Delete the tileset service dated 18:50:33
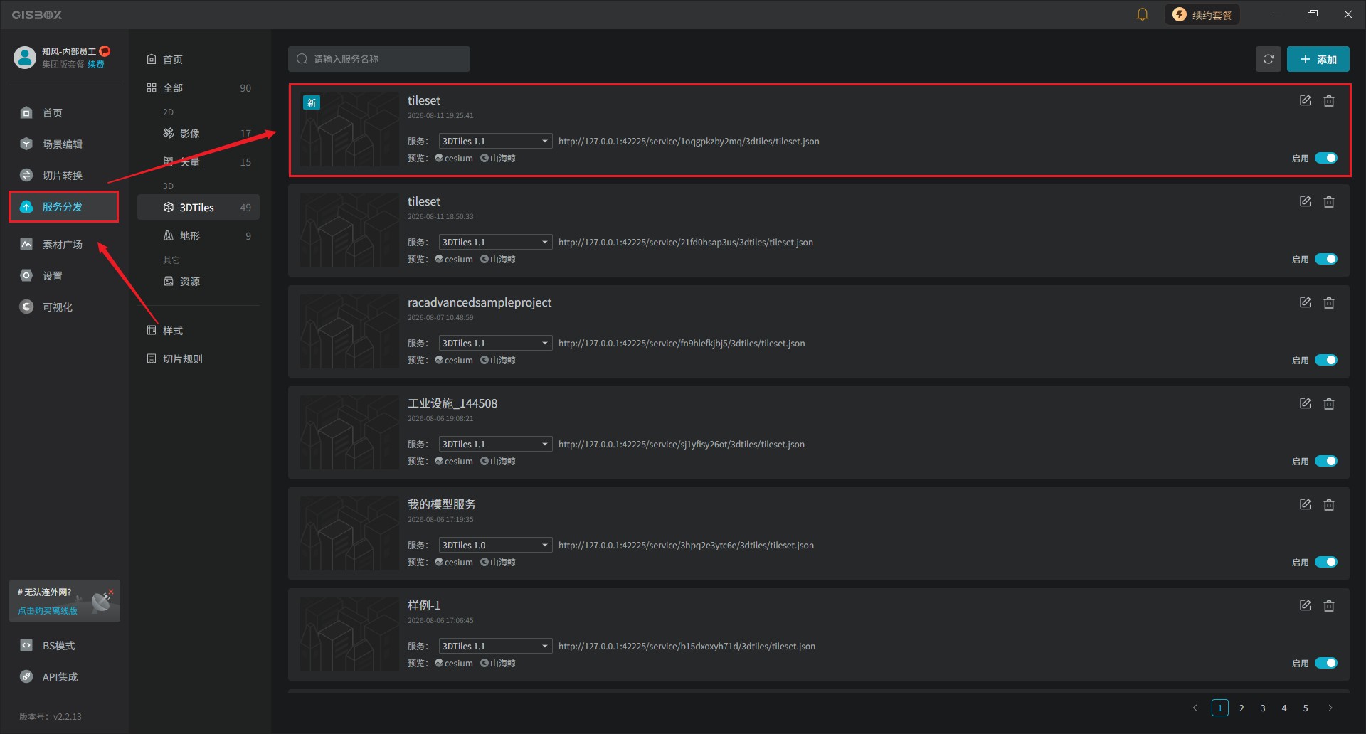Image resolution: width=1366 pixels, height=734 pixels. click(1329, 201)
